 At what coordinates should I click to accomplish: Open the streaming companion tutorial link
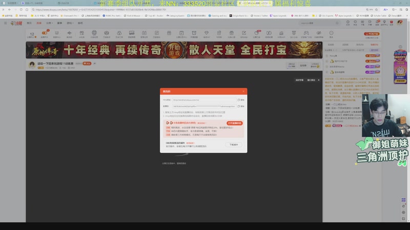201,123
